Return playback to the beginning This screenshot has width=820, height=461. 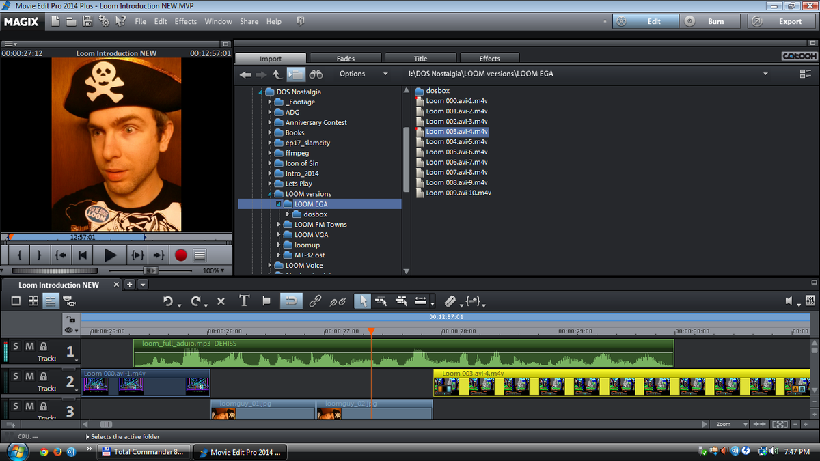pyautogui.click(x=83, y=255)
